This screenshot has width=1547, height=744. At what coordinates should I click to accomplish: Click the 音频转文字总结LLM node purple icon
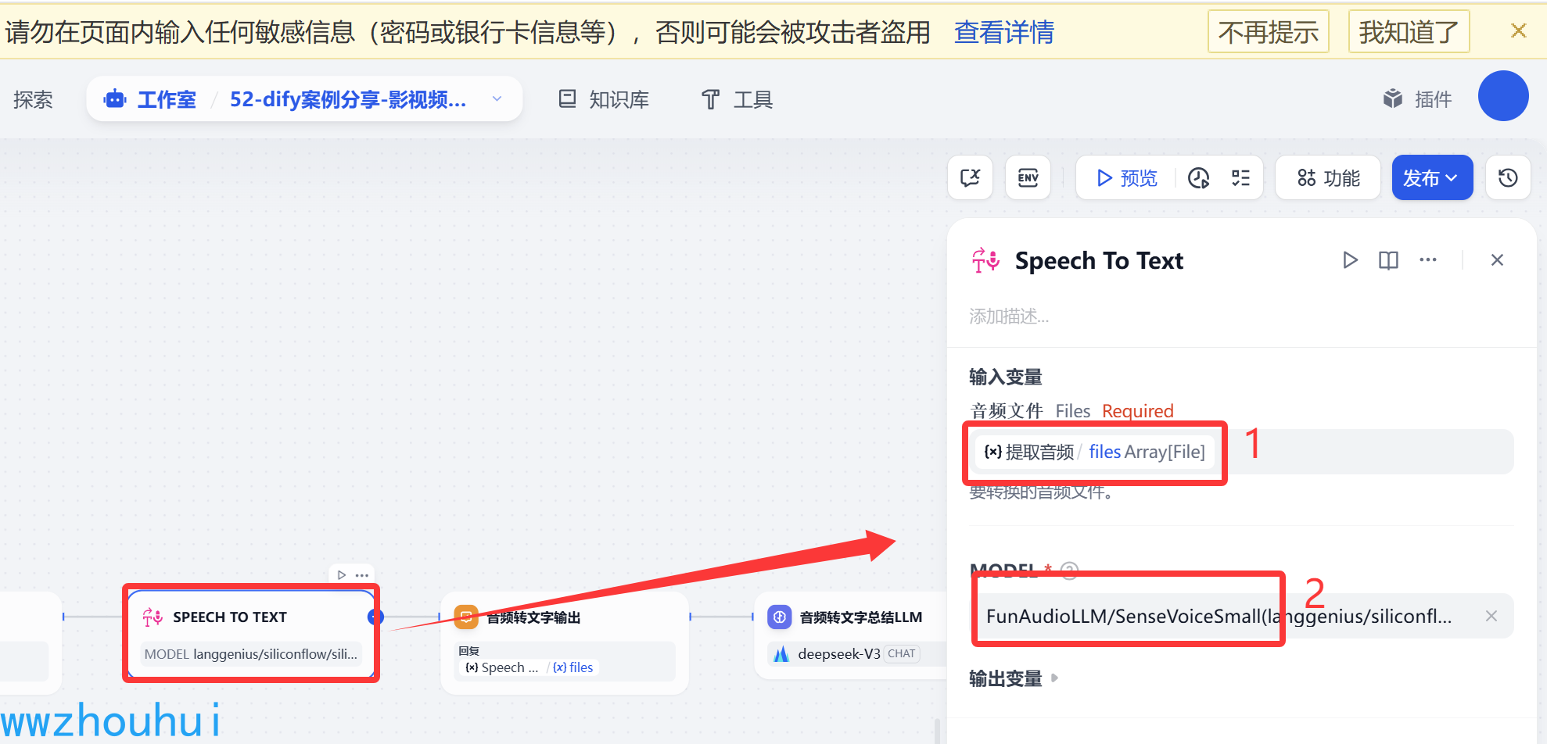point(780,617)
